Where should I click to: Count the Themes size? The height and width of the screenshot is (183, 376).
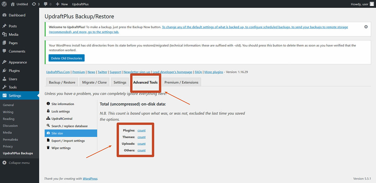point(142,137)
